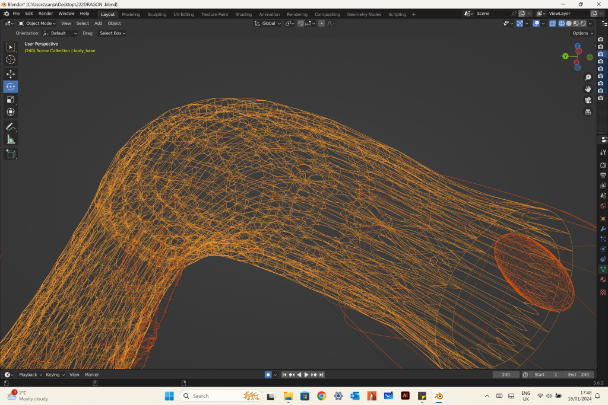The image size is (608, 405).
Task: Open the Windows Start menu
Action: 169,396
